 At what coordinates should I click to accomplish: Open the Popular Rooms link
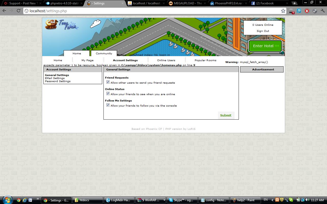pyautogui.click(x=205, y=60)
